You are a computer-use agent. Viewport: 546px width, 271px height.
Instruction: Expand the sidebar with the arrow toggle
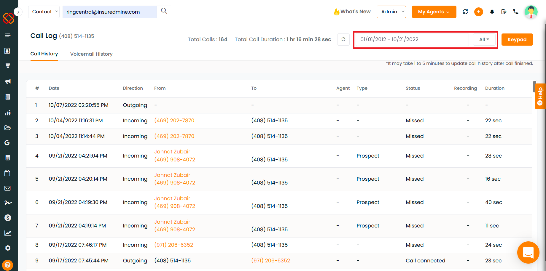[x=18, y=12]
